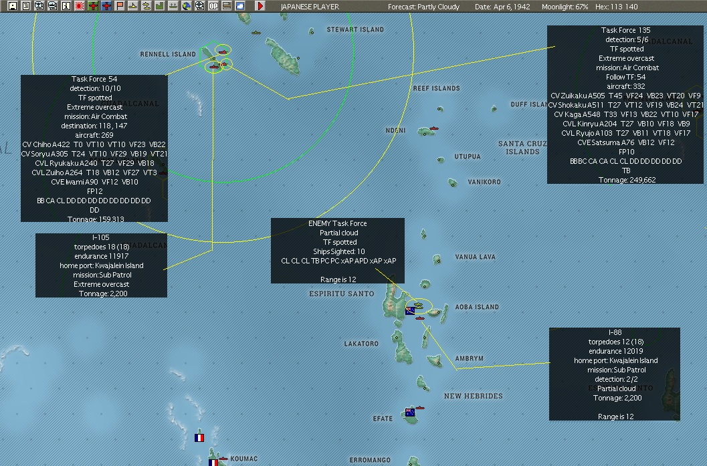
Task: Click the single ship with crosshair toolbar icon
Action: coord(39,6)
